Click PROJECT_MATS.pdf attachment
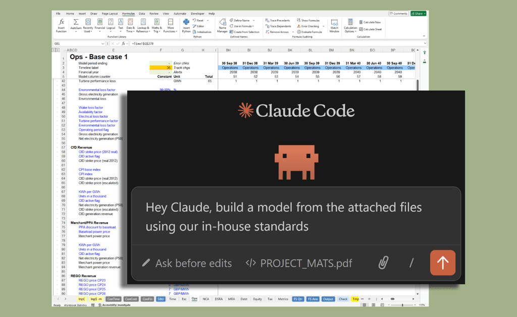Image resolution: width=517 pixels, height=317 pixels. (x=299, y=263)
